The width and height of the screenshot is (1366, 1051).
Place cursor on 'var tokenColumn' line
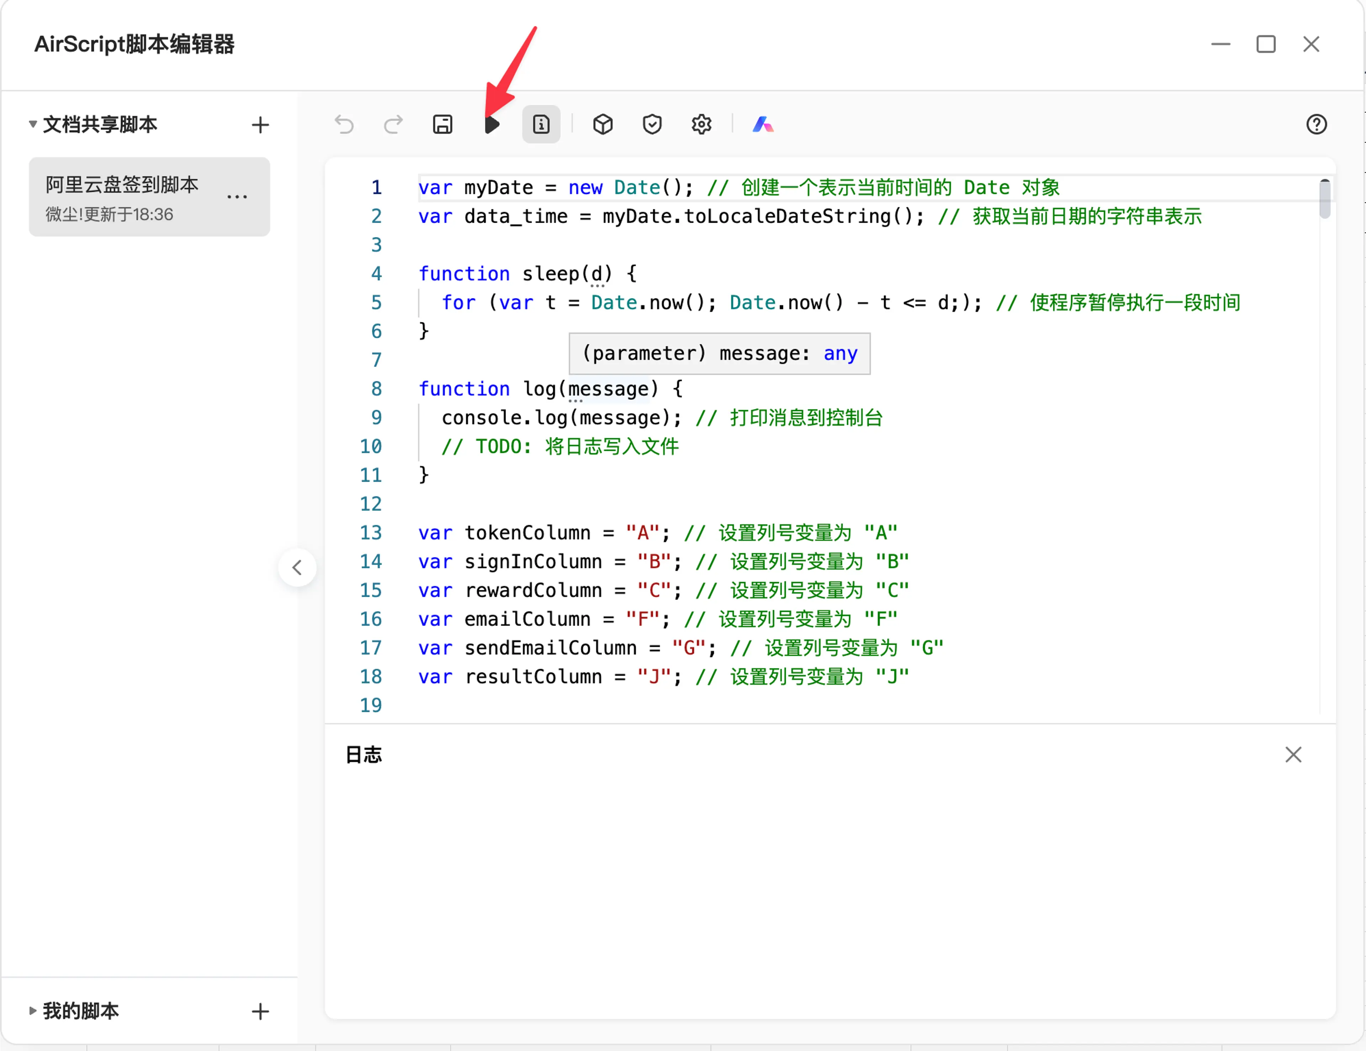coord(658,533)
